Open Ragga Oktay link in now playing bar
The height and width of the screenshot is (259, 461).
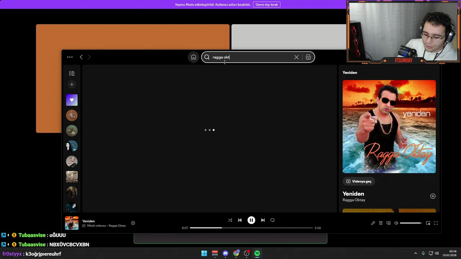(x=117, y=226)
